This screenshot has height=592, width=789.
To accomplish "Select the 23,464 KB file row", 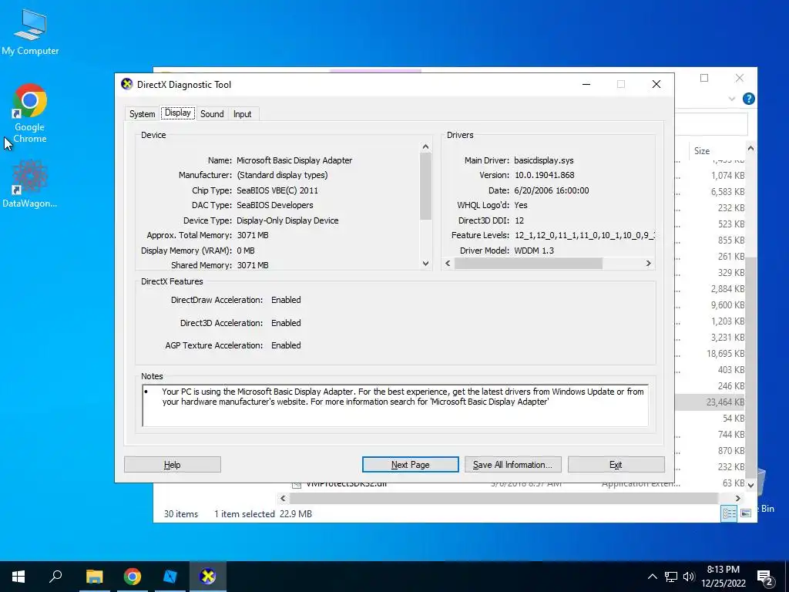I will (x=710, y=402).
